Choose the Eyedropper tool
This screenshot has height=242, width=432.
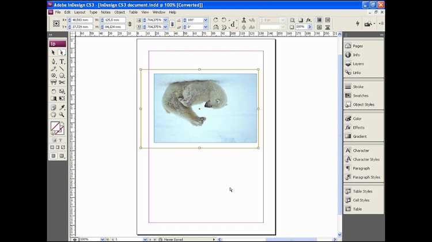[x=62, y=107]
